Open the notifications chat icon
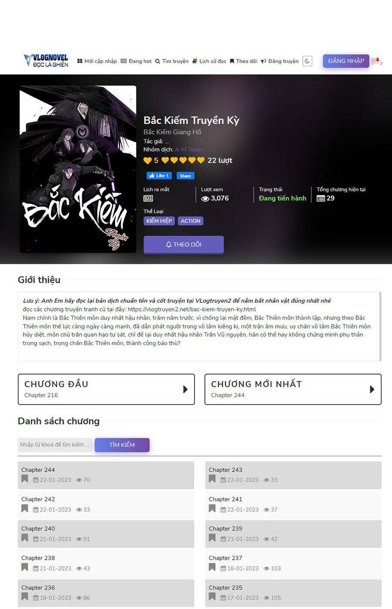Viewport: 392px width, 609px height. 375,62
